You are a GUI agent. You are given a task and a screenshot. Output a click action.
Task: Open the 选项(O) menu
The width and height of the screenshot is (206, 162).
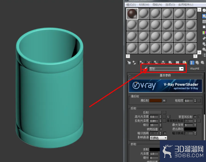pyautogui.click(x=170, y=5)
